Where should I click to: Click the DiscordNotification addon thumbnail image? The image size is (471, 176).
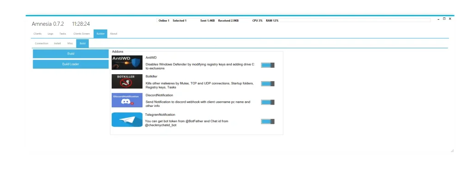click(x=127, y=100)
